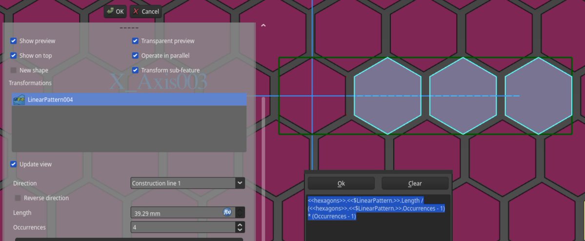Open expression editor icon in Length field

[227, 212]
